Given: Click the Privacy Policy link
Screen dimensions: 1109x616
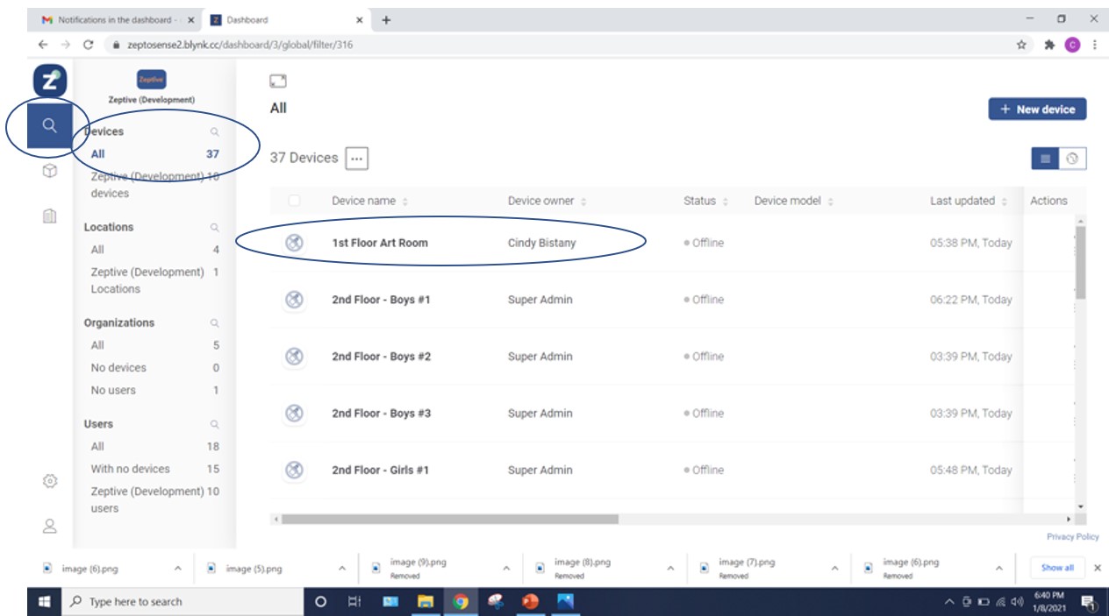Looking at the screenshot, I should click(x=1072, y=537).
